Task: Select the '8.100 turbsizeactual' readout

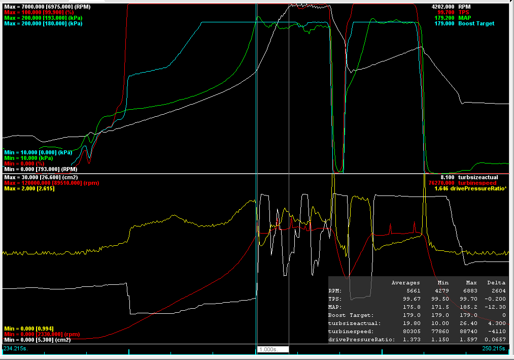Action: click(x=469, y=177)
